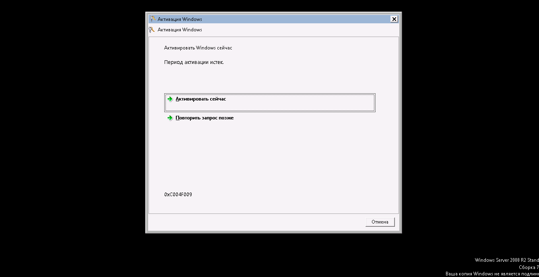The width and height of the screenshot is (539, 277).
Task: Choose Повторить запрос позже
Action: [x=204, y=118]
